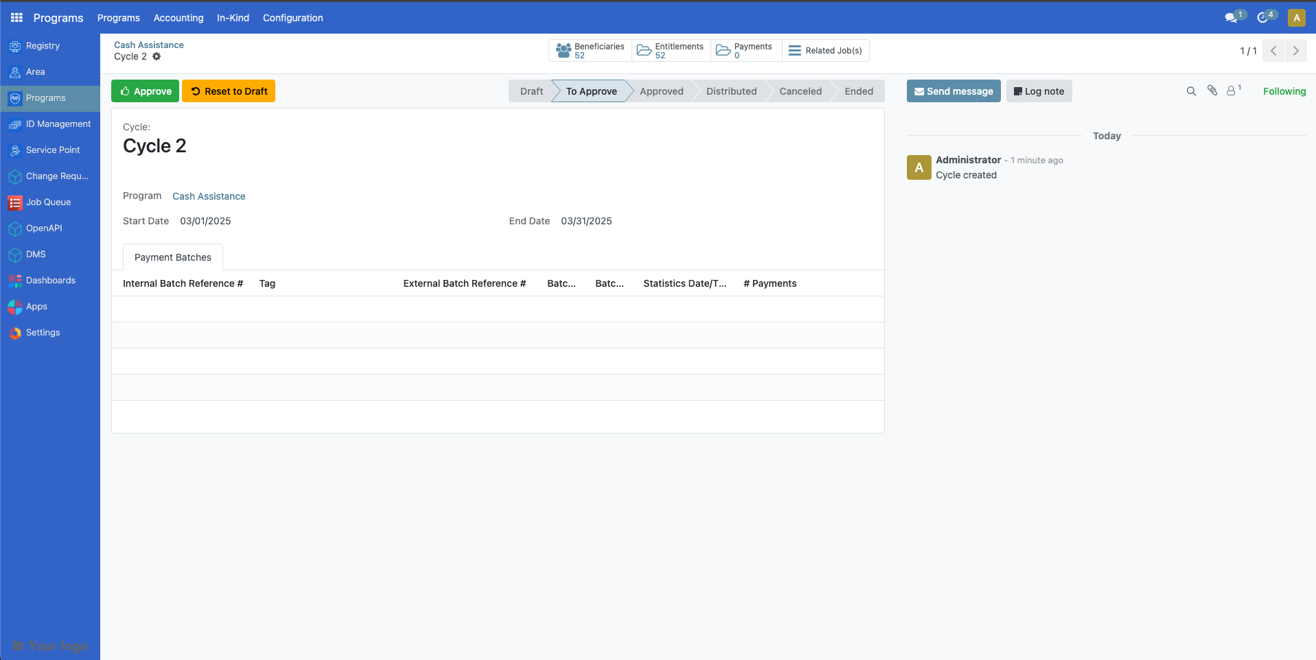This screenshot has width=1316, height=660.
Task: Open the activities clock icon showing 4
Action: pyautogui.click(x=1264, y=17)
